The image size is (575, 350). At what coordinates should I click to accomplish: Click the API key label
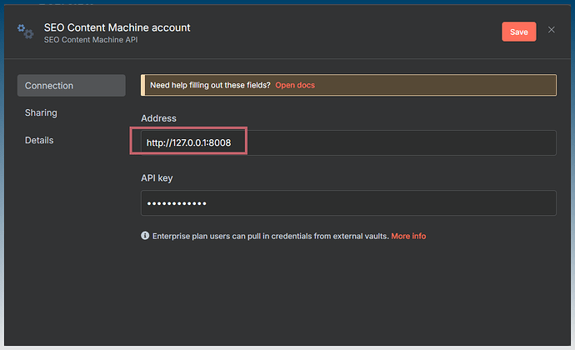157,178
